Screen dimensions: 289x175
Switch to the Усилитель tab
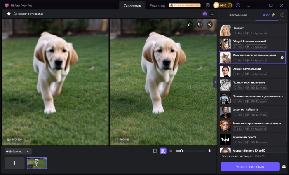coord(132,5)
